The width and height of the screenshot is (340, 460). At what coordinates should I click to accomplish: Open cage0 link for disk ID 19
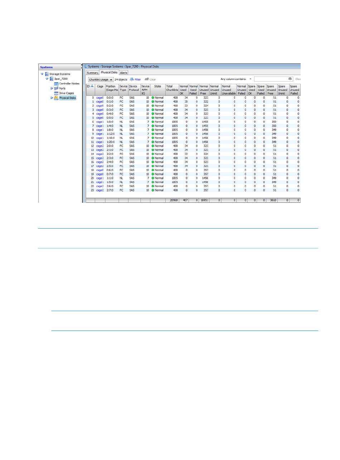point(99,174)
